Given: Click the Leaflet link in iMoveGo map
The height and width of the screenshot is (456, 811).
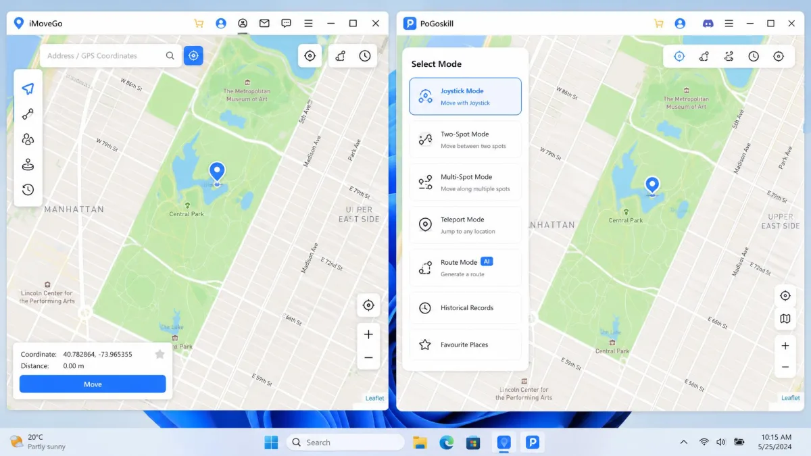Looking at the screenshot, I should coord(374,398).
